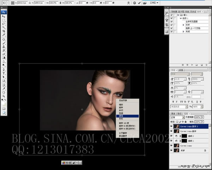This screenshot has width=212, height=170.
Task: Choose 透视 in the context menu
Action: (x=127, y=116)
